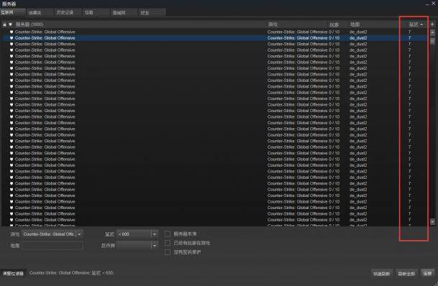The image size is (438, 286).
Task: Click the Refresh All button
Action: [406, 274]
